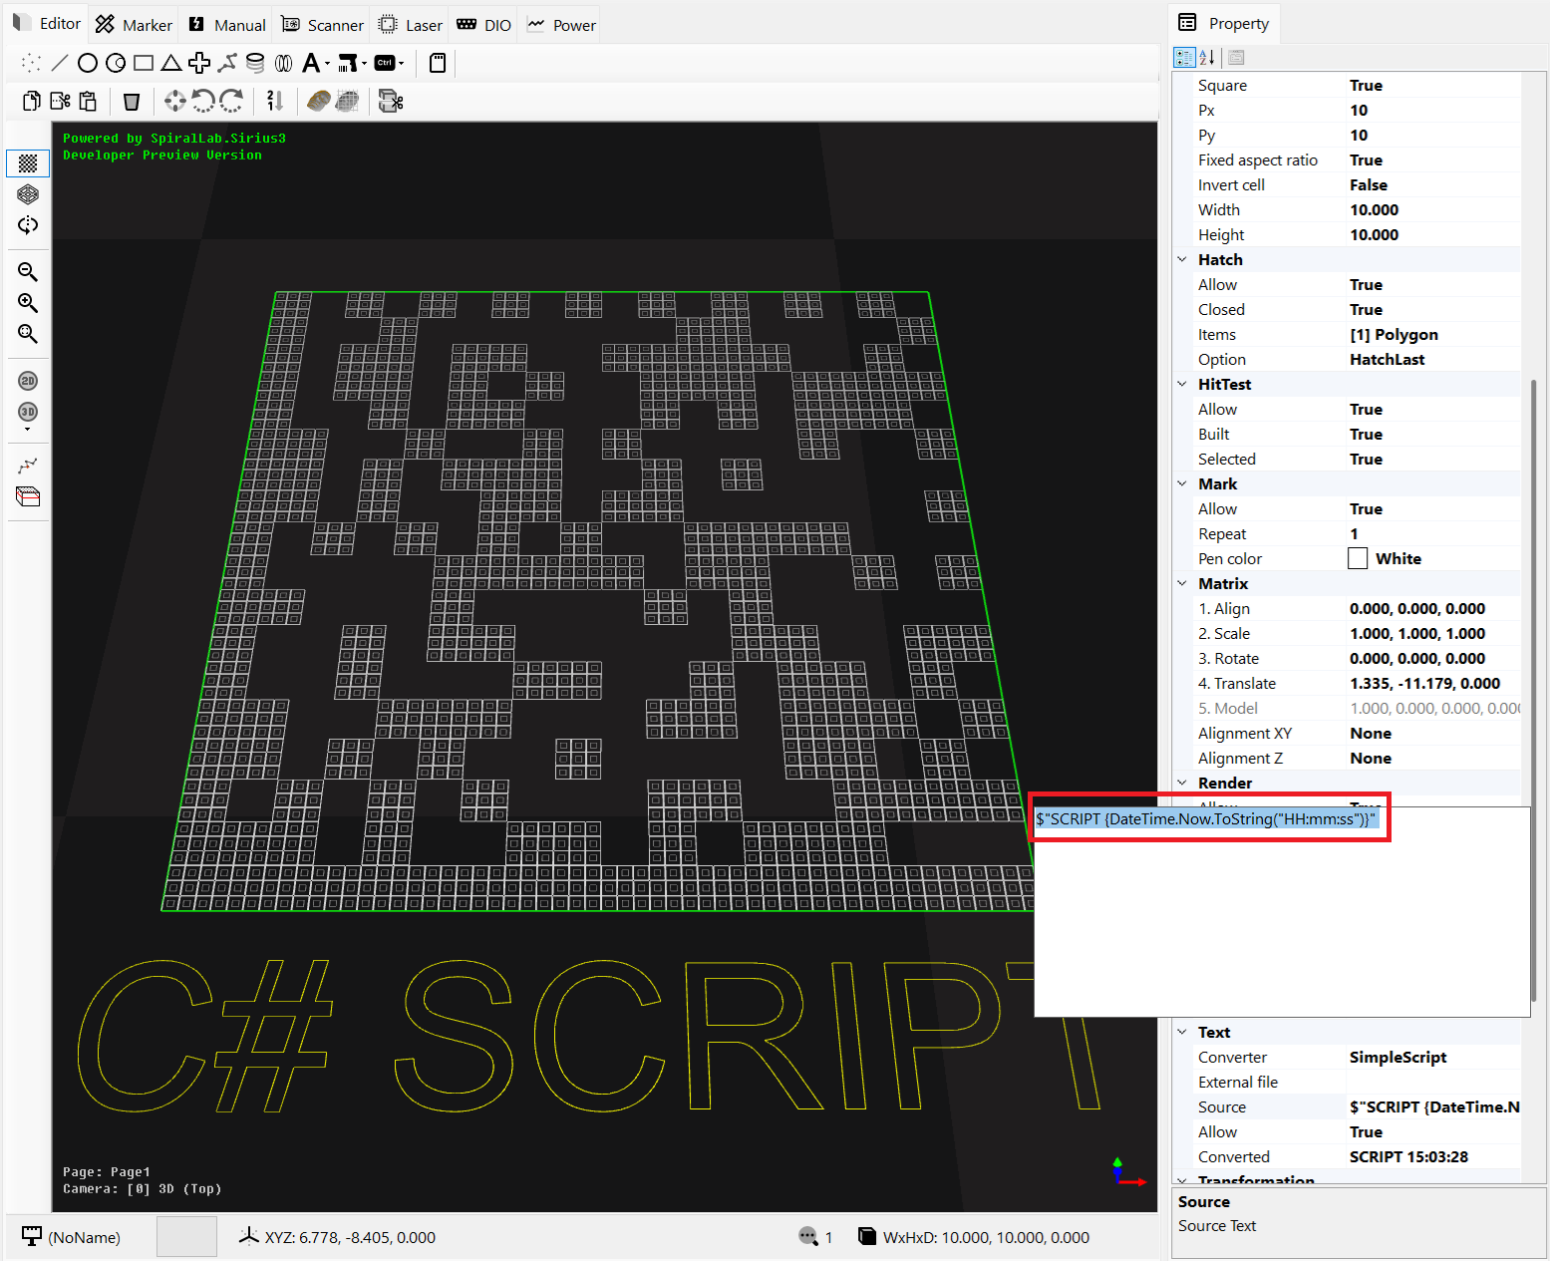Zoom to fit with the magnifier icon

tap(28, 334)
